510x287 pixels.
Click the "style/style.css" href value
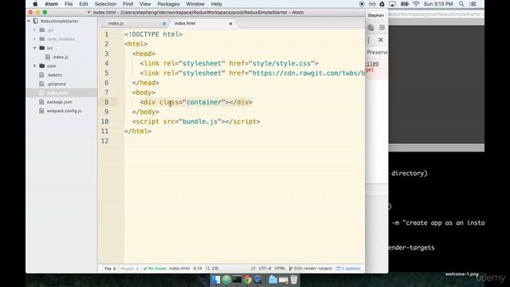tap(281, 64)
